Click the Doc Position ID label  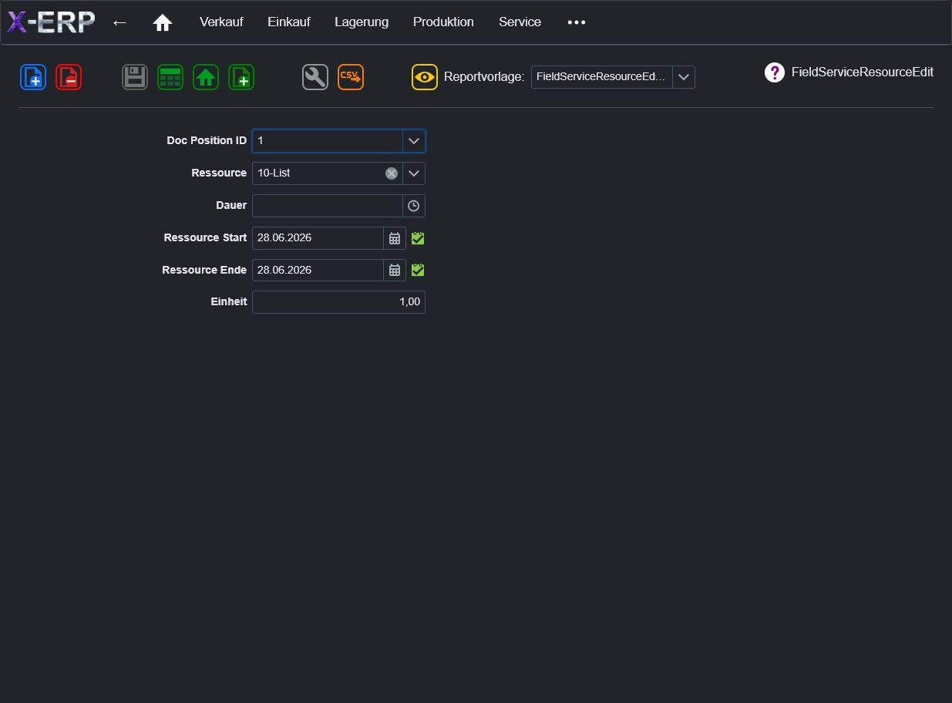tap(207, 140)
